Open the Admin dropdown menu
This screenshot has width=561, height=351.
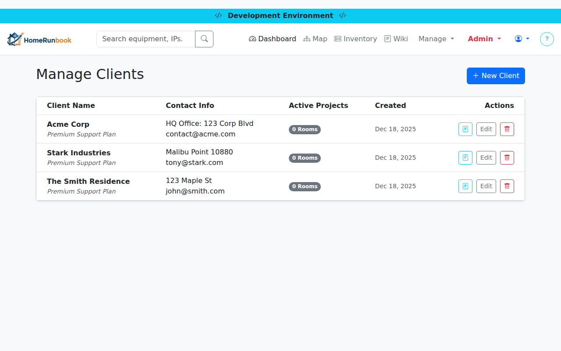pos(484,39)
